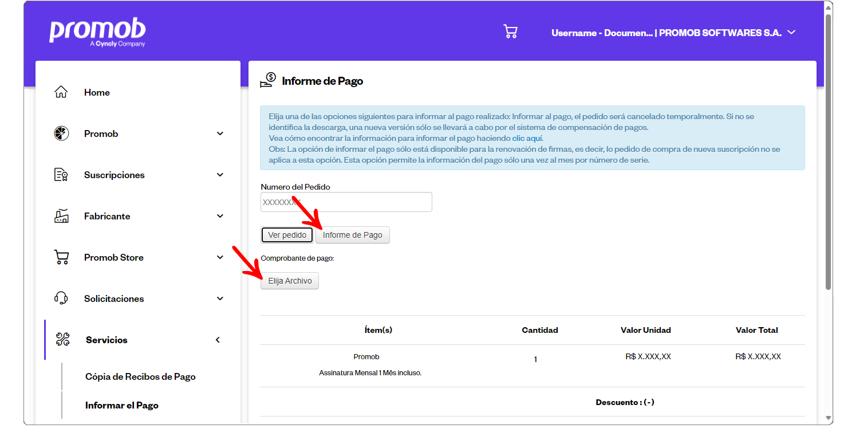The image size is (848, 432).
Task: Open the user account dropdown arrow
Action: [x=791, y=32]
